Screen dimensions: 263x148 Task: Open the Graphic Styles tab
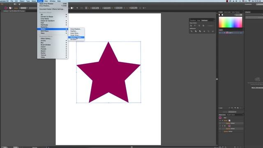pos(231,115)
